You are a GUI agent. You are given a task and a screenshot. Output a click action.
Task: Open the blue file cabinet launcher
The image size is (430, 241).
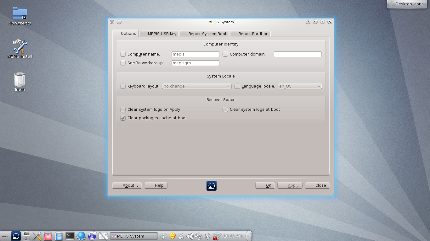point(59,236)
